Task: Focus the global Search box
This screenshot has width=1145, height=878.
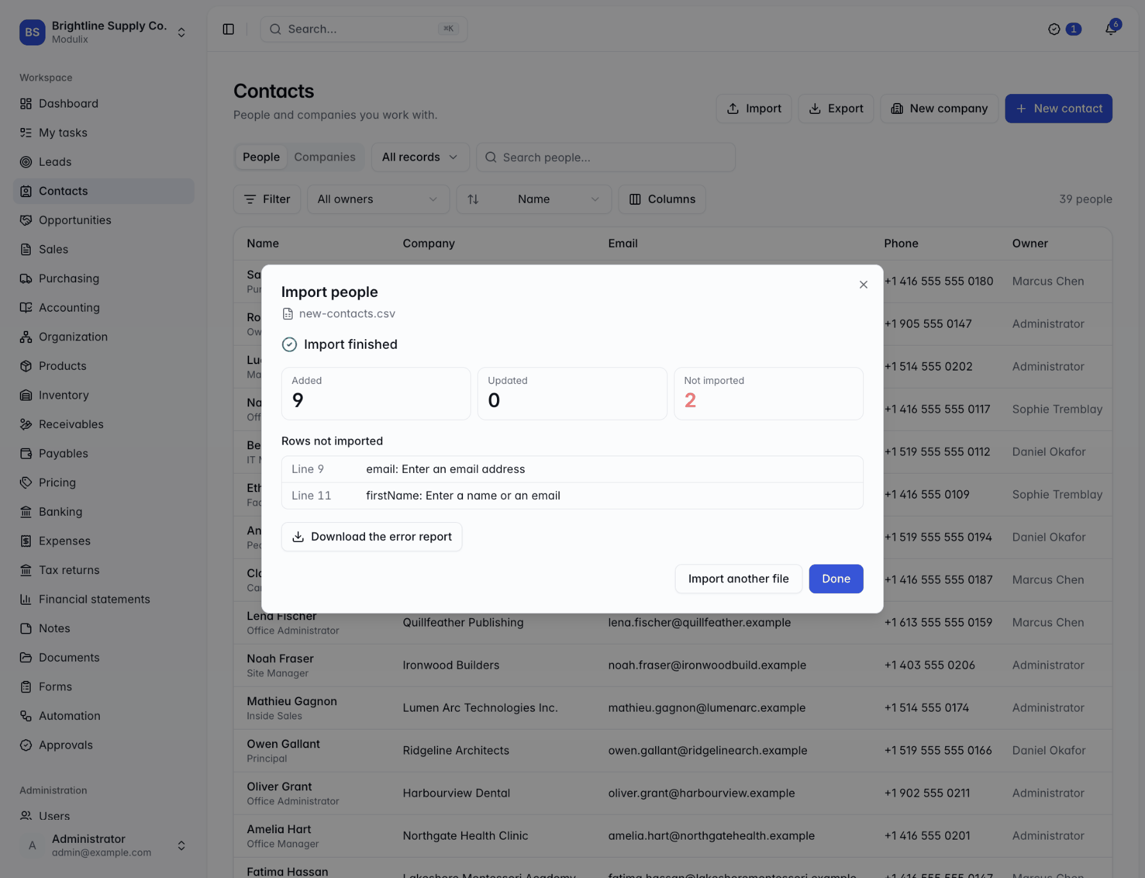Action: tap(364, 29)
